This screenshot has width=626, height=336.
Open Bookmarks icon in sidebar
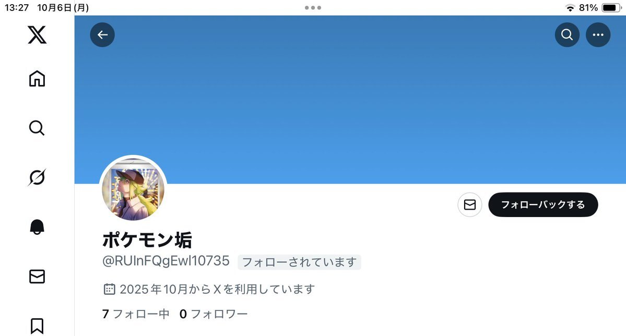37,326
